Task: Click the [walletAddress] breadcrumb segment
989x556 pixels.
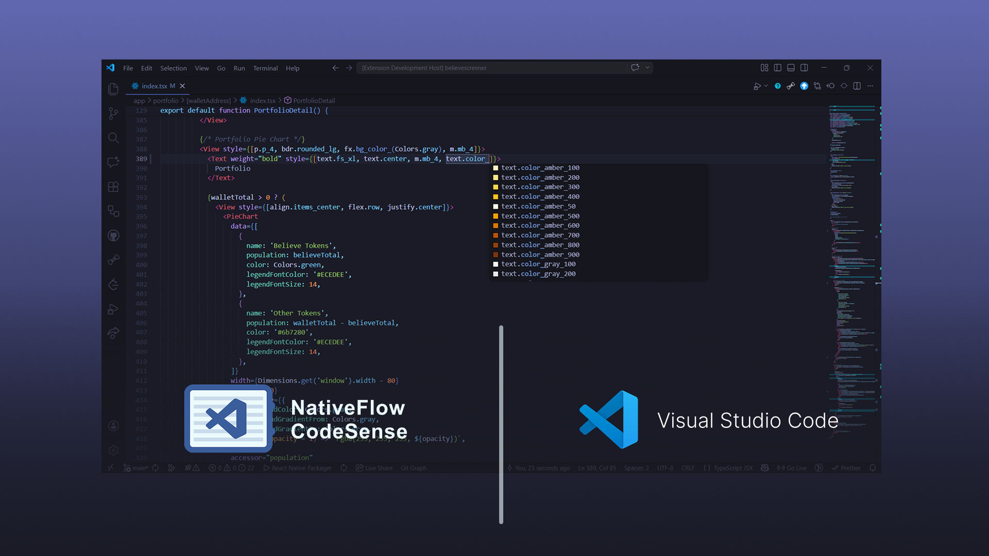Action: [209, 100]
